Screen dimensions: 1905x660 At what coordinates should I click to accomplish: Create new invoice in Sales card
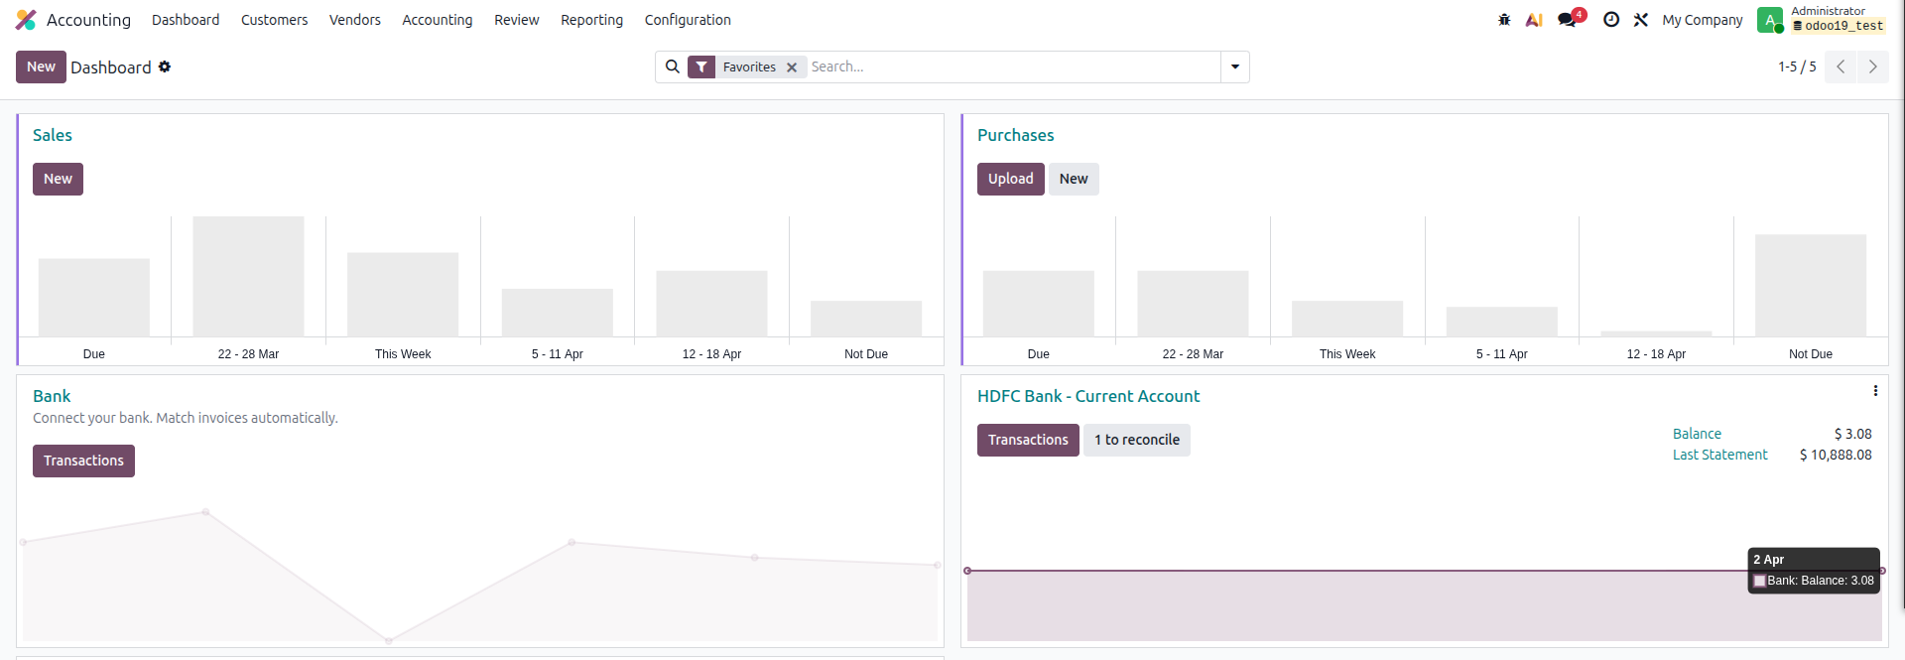tap(58, 179)
